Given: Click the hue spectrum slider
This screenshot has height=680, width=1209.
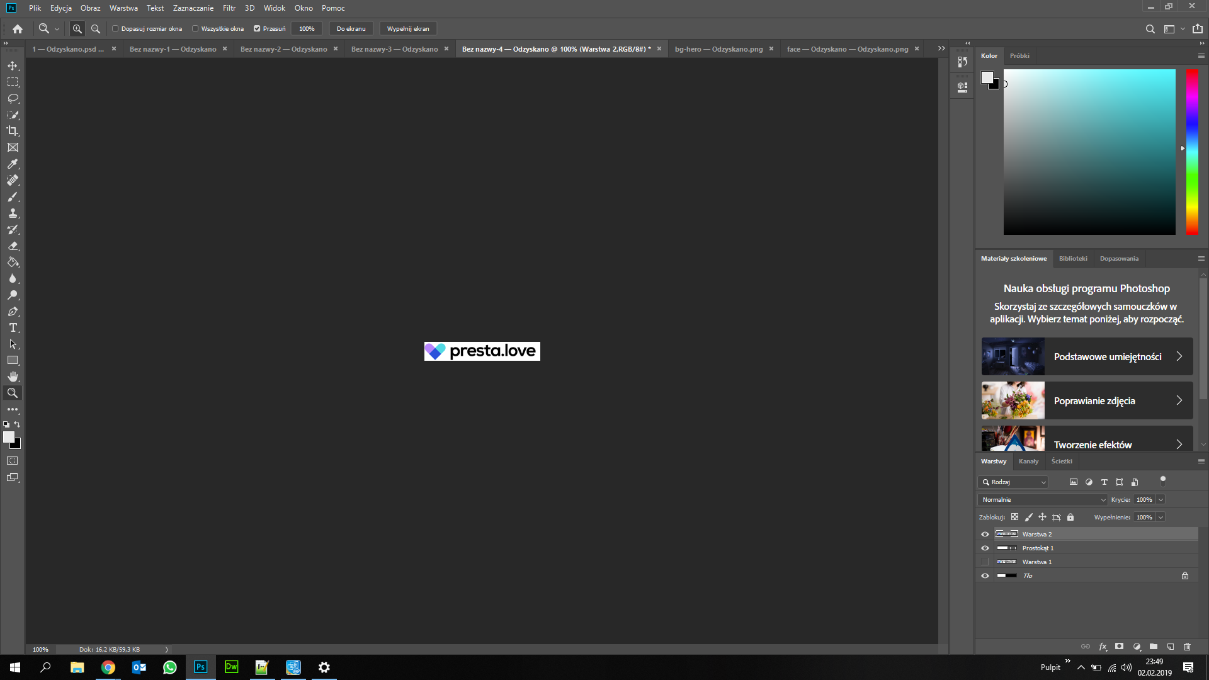Looking at the screenshot, I should [x=1192, y=152].
